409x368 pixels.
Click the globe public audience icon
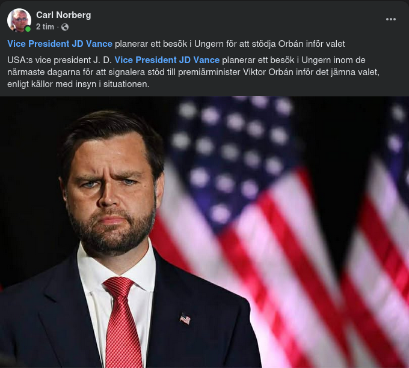[x=65, y=27]
